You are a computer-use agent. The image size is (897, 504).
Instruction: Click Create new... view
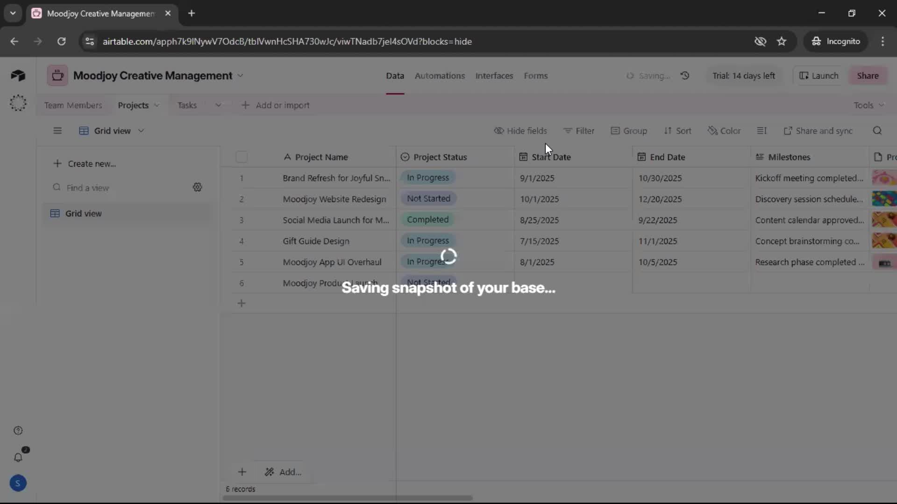[85, 163]
